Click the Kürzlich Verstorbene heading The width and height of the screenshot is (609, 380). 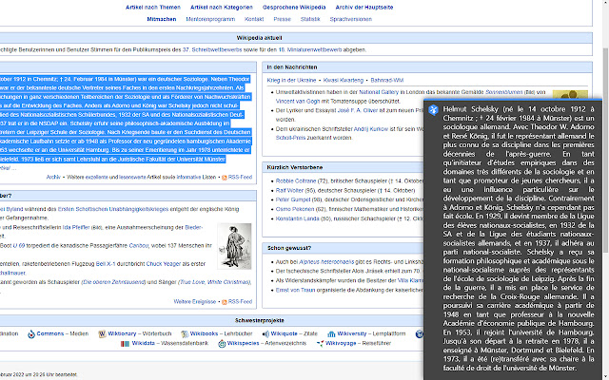295,167
